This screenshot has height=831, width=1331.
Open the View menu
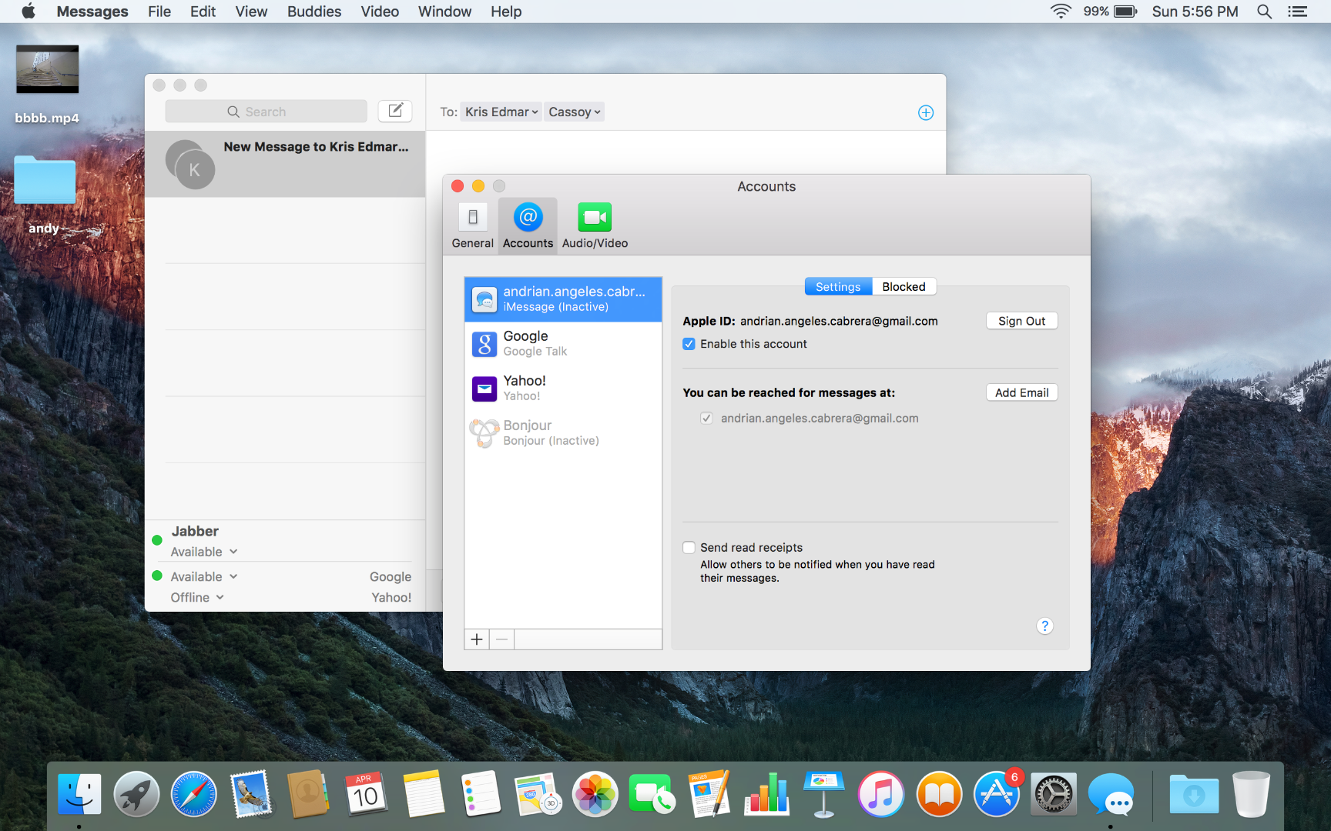pyautogui.click(x=251, y=12)
